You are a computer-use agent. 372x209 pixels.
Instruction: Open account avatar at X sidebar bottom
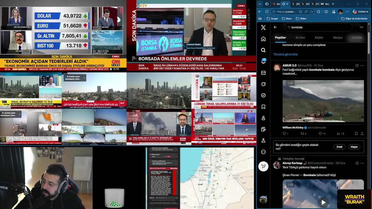click(x=263, y=200)
